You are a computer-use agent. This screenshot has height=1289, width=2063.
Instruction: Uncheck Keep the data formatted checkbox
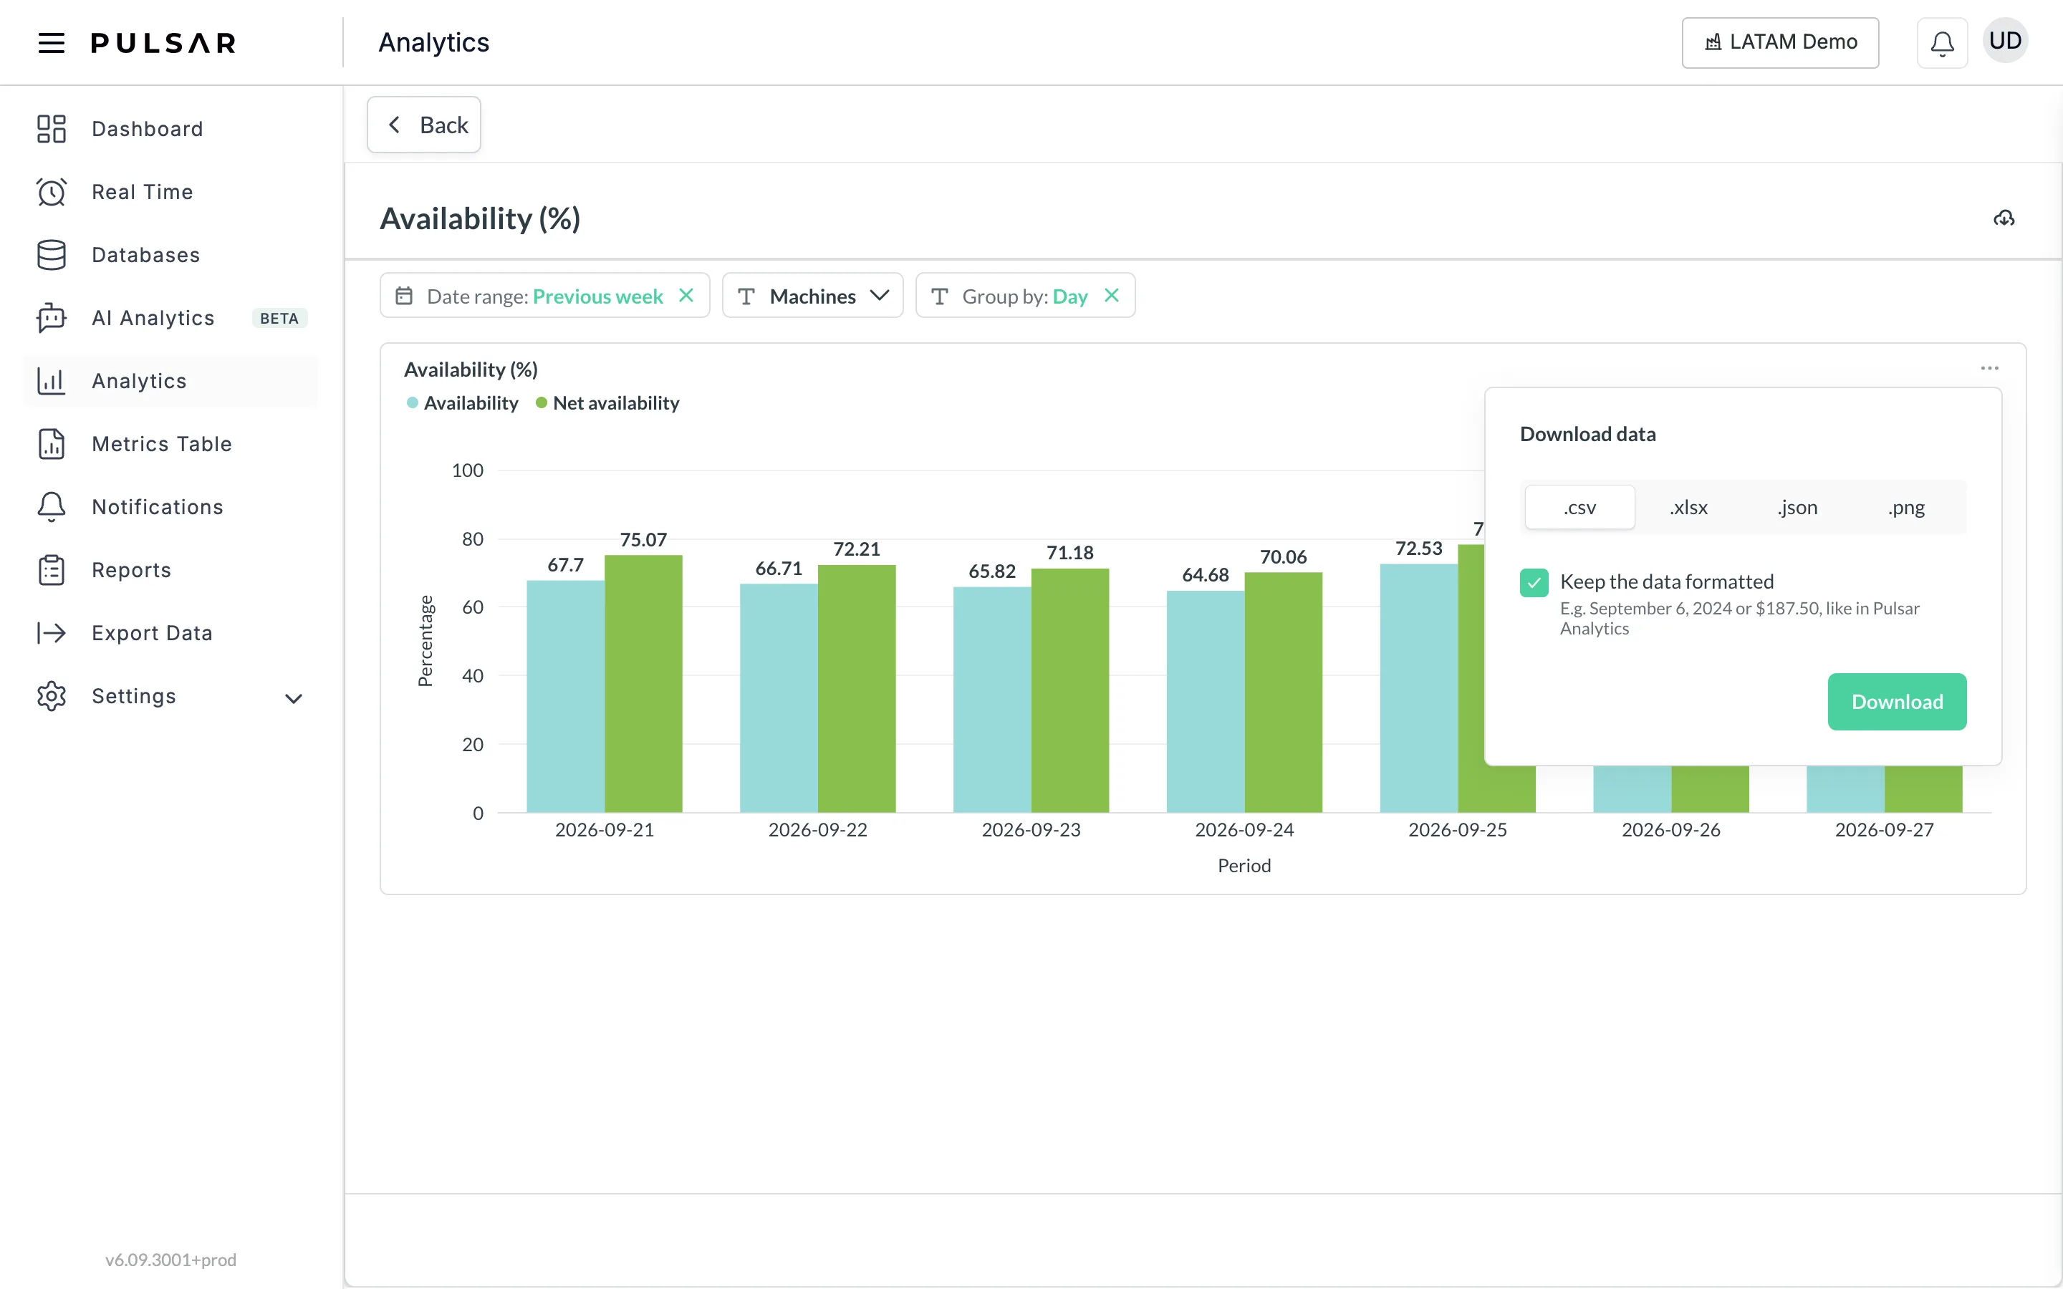(x=1534, y=583)
